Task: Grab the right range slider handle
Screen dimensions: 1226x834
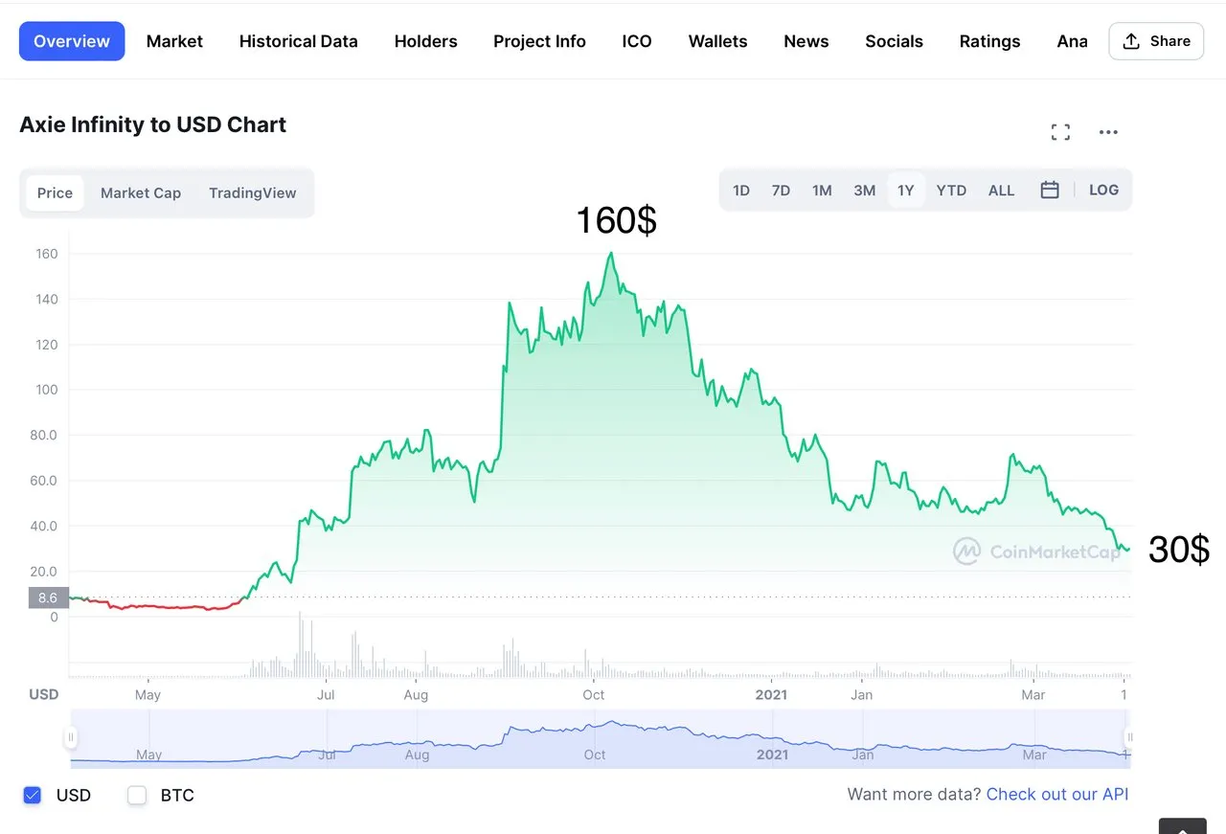Action: click(1130, 738)
